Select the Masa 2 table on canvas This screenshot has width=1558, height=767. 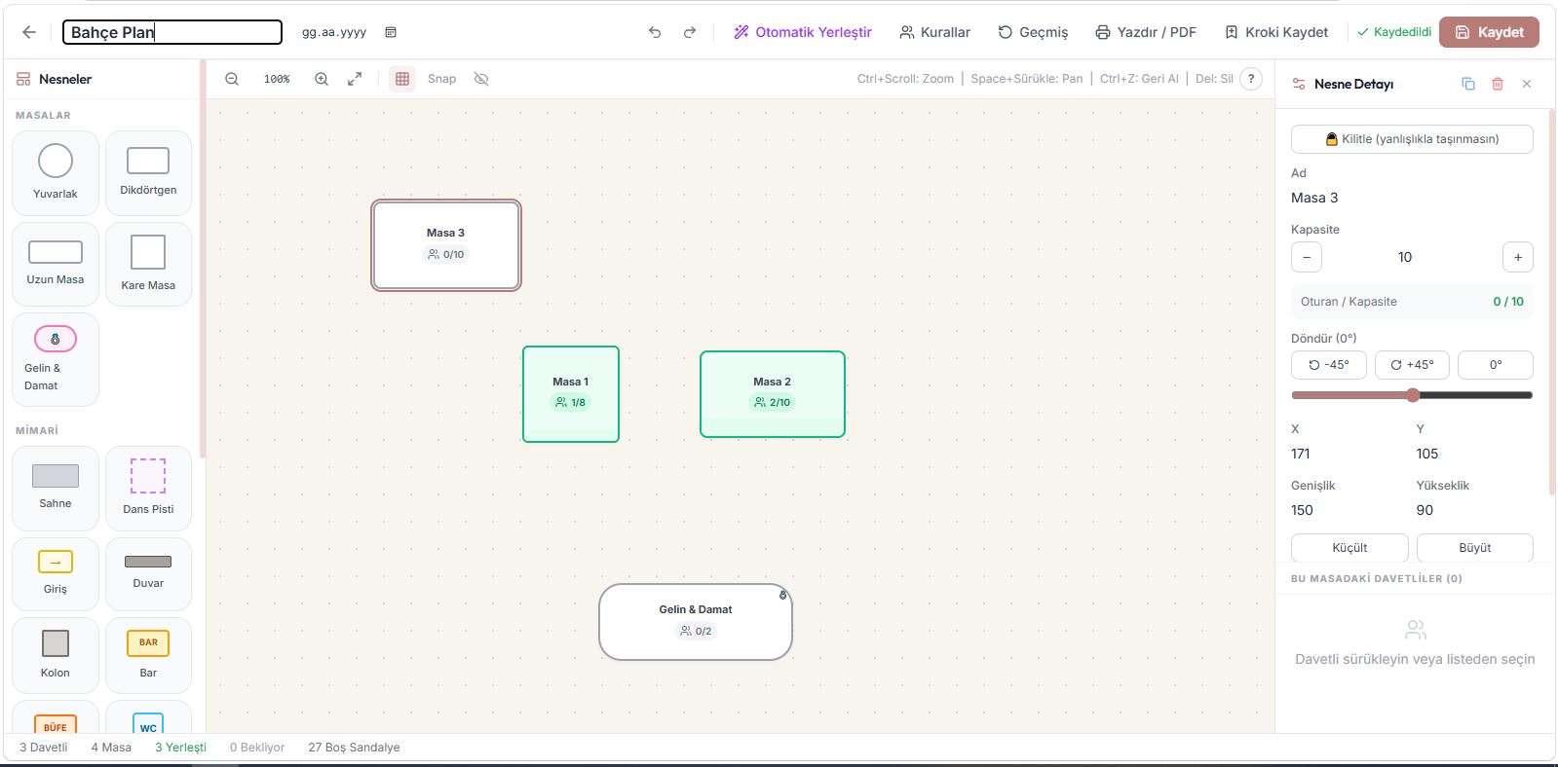point(773,394)
